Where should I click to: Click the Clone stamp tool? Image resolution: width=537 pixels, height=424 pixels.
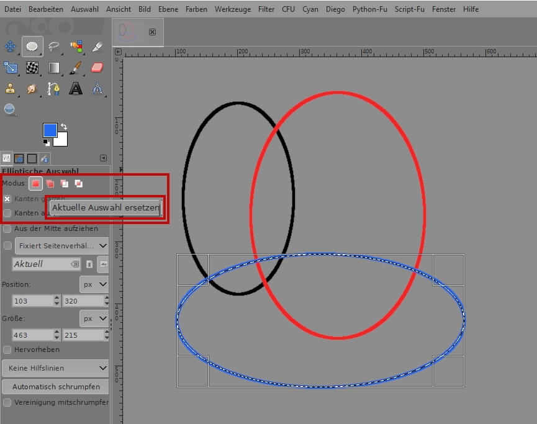coord(11,89)
